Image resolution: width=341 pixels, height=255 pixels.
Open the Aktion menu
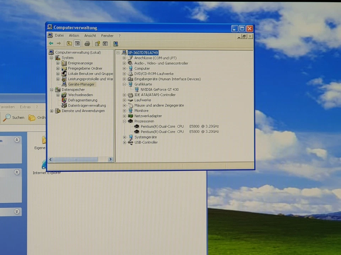click(x=74, y=35)
